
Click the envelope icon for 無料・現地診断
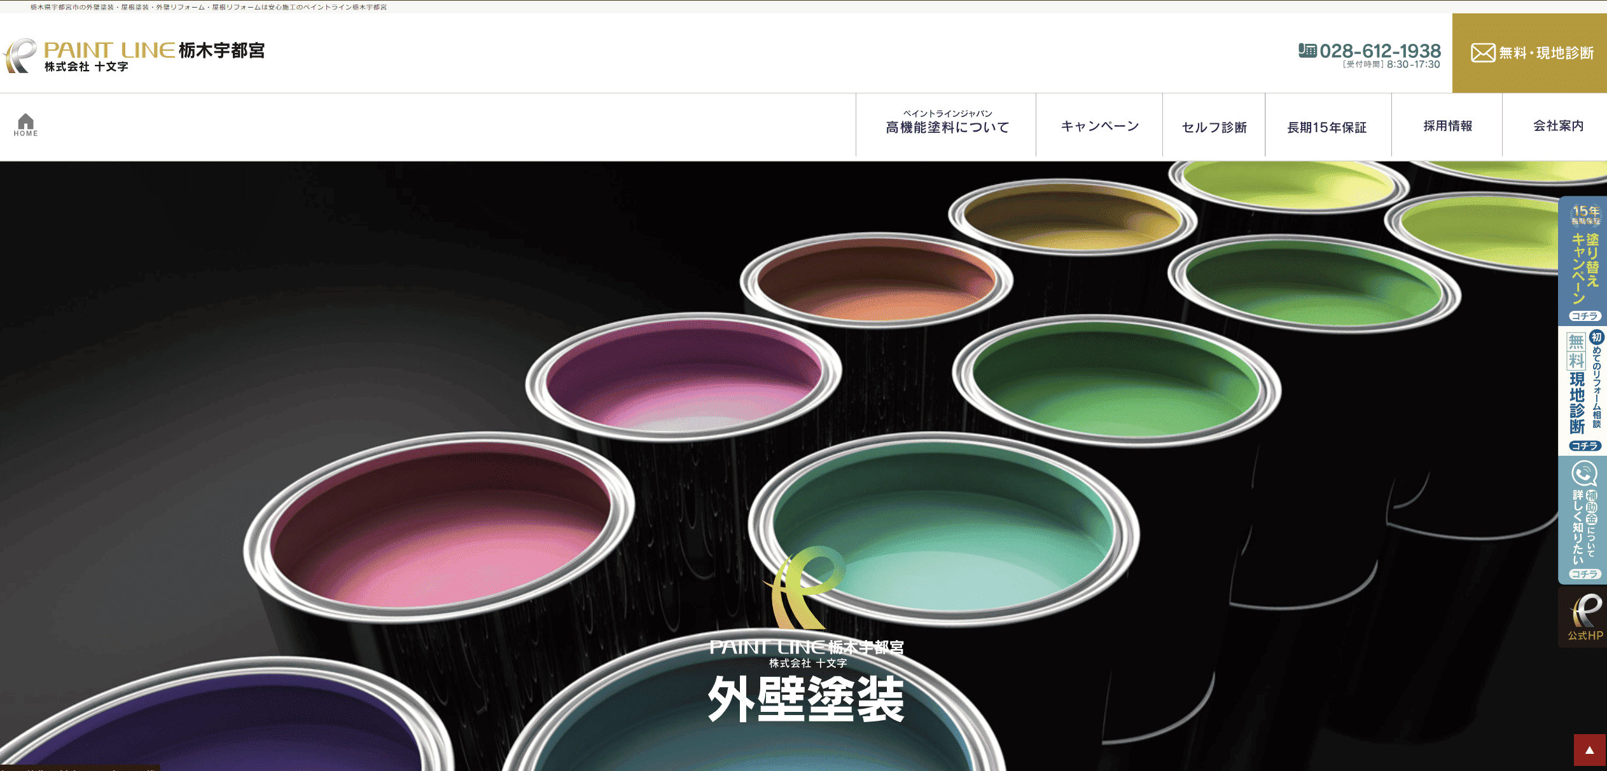[x=1483, y=53]
